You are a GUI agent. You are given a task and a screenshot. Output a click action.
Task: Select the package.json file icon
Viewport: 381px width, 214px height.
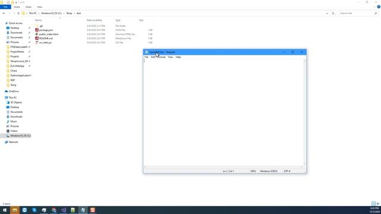click(37, 30)
